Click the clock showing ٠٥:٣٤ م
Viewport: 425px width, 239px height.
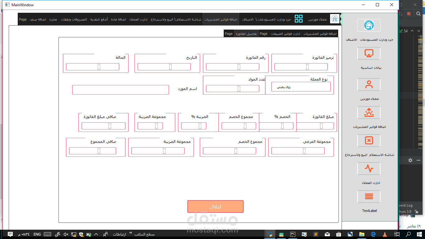point(24,234)
